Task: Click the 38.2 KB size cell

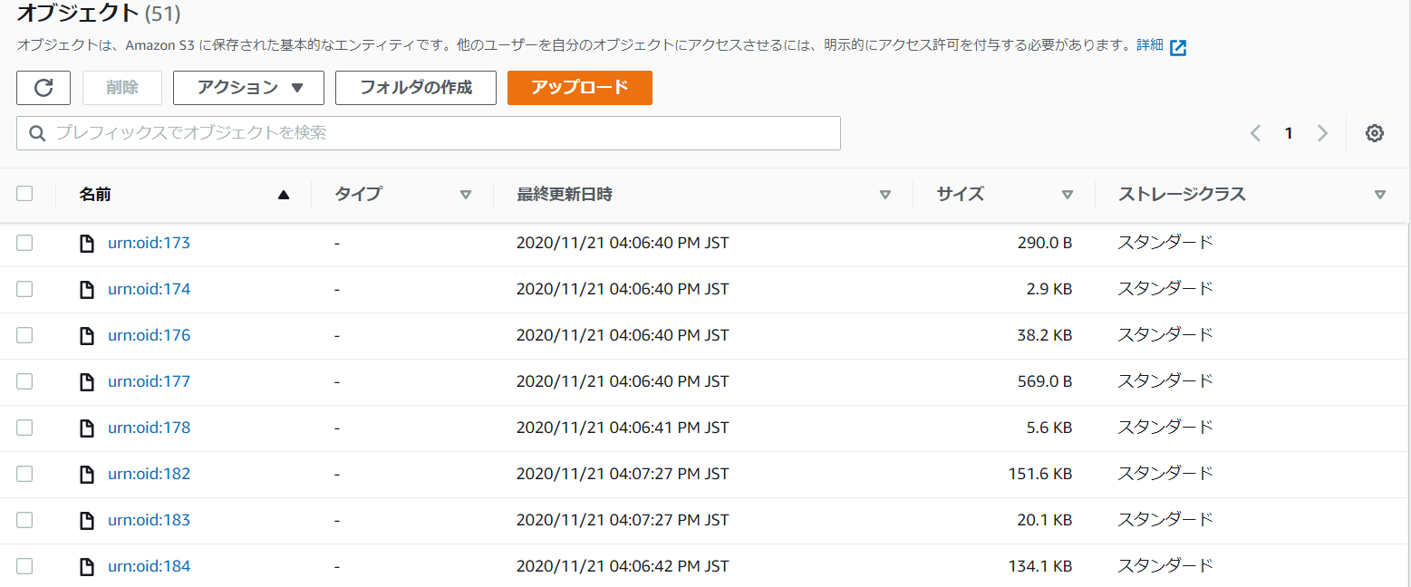Action: coord(1044,335)
